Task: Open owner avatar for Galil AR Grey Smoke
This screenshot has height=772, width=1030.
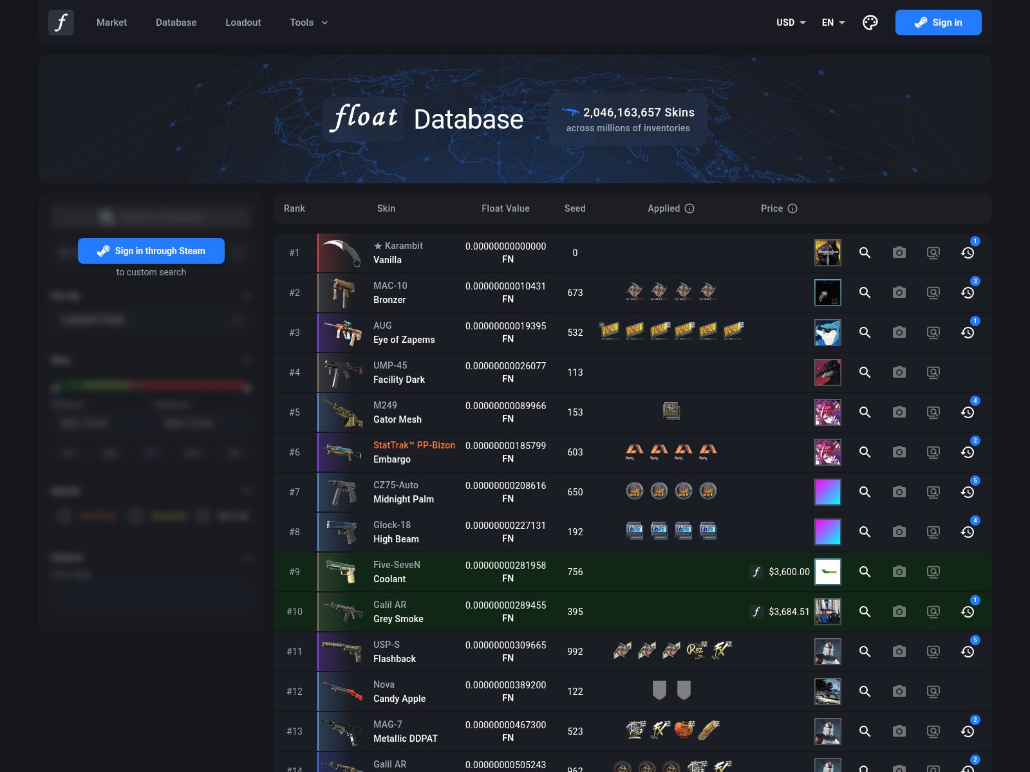Action: click(x=828, y=612)
